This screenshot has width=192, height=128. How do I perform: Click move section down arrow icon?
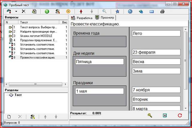(x=56, y=117)
